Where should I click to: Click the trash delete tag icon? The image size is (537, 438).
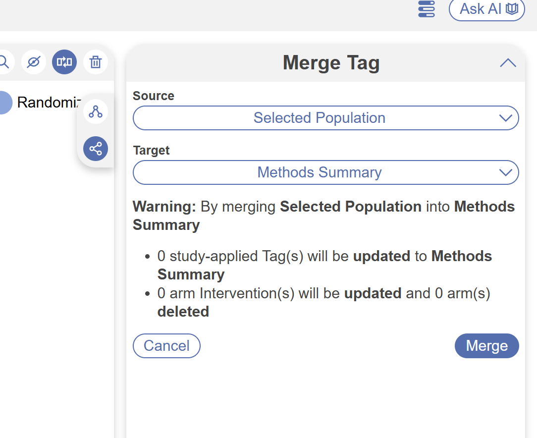coord(95,62)
